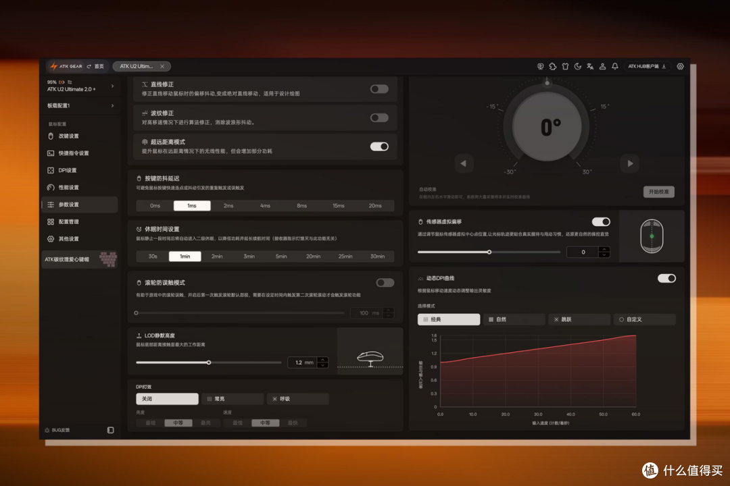
Task: Set DPI light effect to 呼吸
Action: tap(298, 398)
